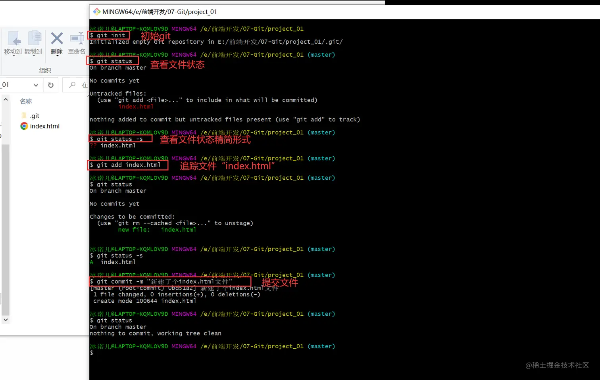Click the 'Untracked files:' line in terminal
The image size is (600, 380).
click(118, 94)
